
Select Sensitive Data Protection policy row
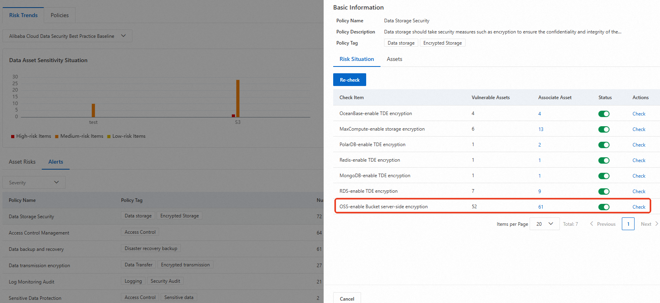pyautogui.click(x=163, y=297)
